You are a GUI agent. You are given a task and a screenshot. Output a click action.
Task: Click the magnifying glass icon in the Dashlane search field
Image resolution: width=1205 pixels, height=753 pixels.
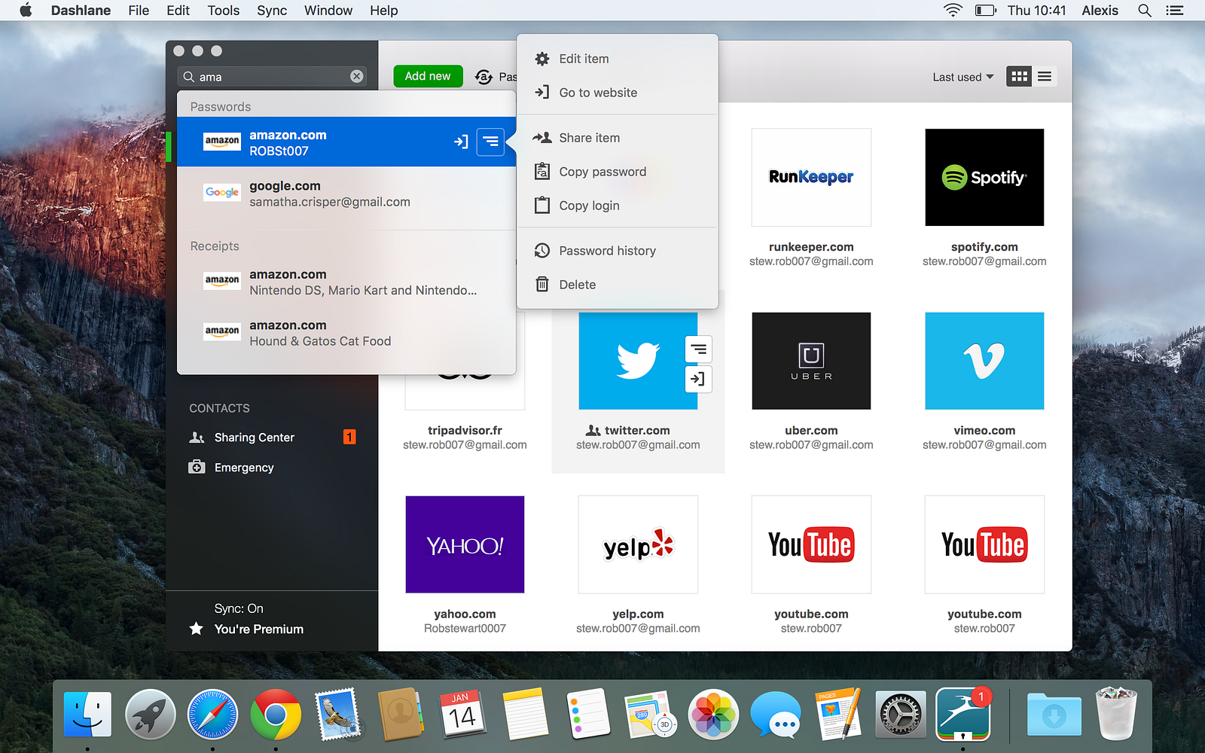coord(188,76)
